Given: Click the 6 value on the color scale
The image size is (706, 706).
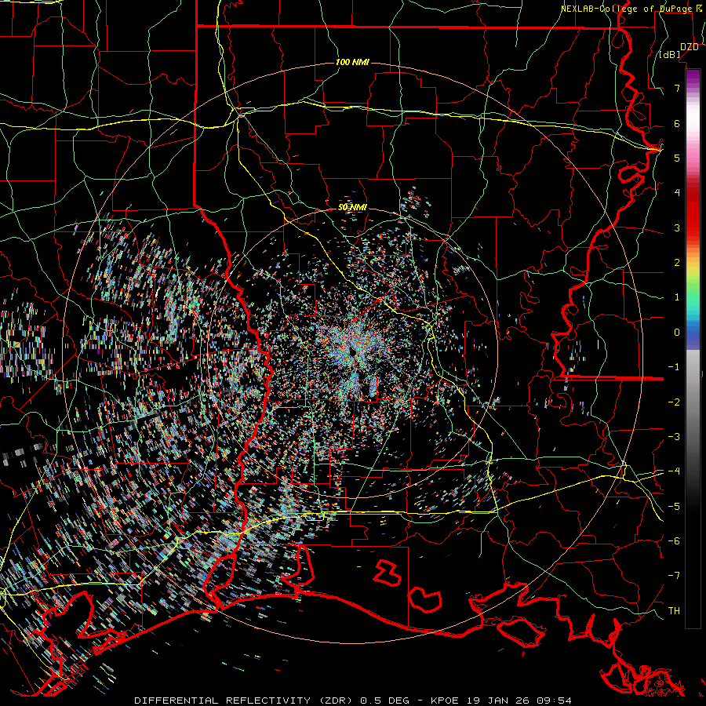Looking at the screenshot, I should coord(677,123).
